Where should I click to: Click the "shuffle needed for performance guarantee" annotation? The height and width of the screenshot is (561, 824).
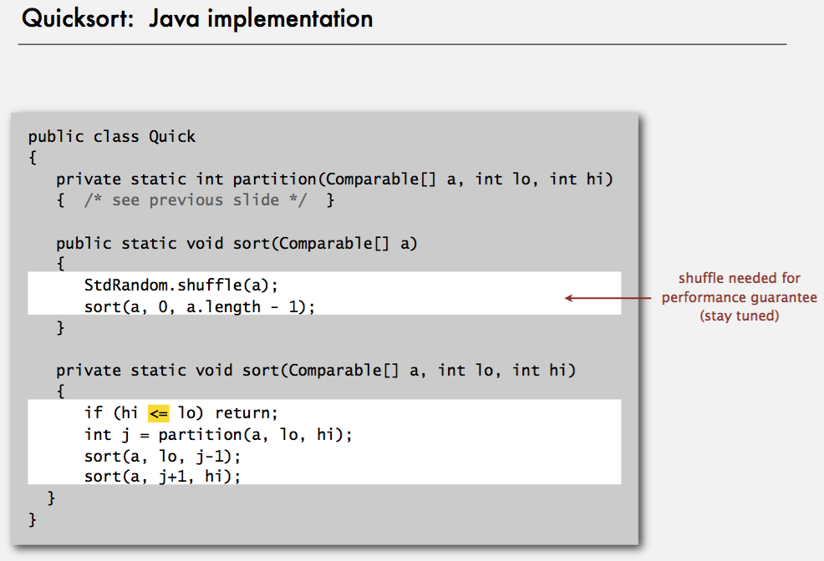[x=739, y=287]
